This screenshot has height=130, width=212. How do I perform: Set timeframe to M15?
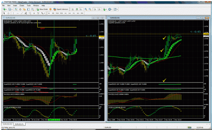(x=57, y=13)
